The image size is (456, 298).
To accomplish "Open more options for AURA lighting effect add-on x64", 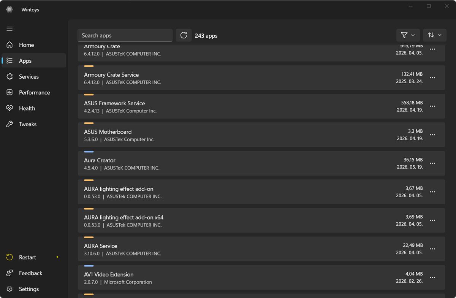I will point(432,220).
